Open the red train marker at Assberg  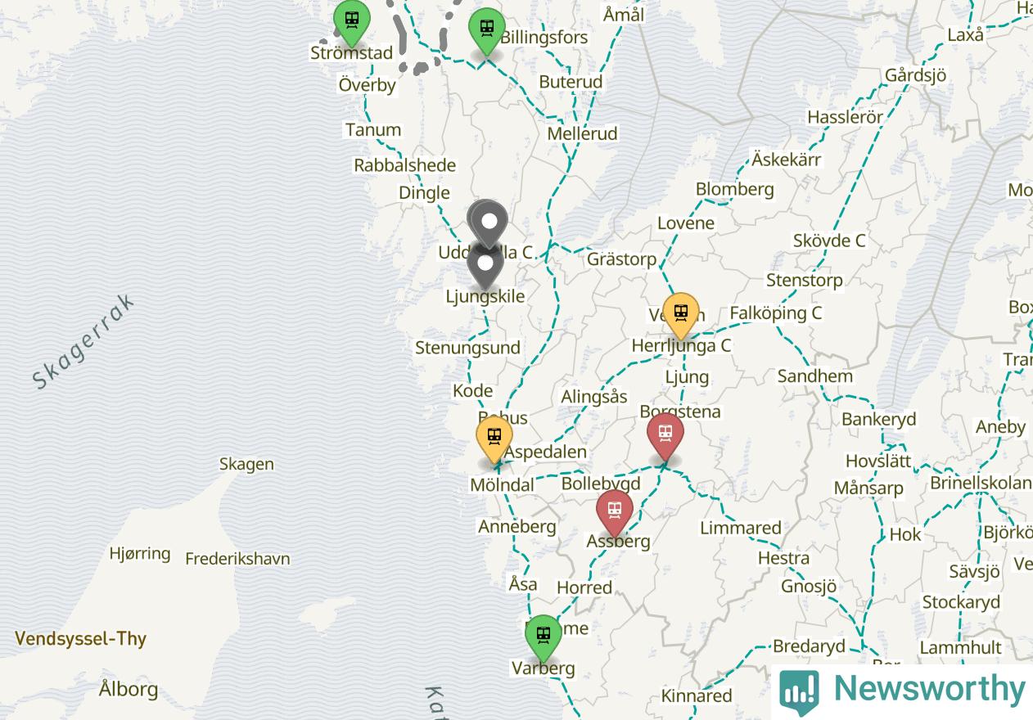(614, 513)
